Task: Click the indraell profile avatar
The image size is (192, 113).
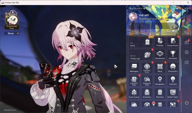Action: pos(133,17)
